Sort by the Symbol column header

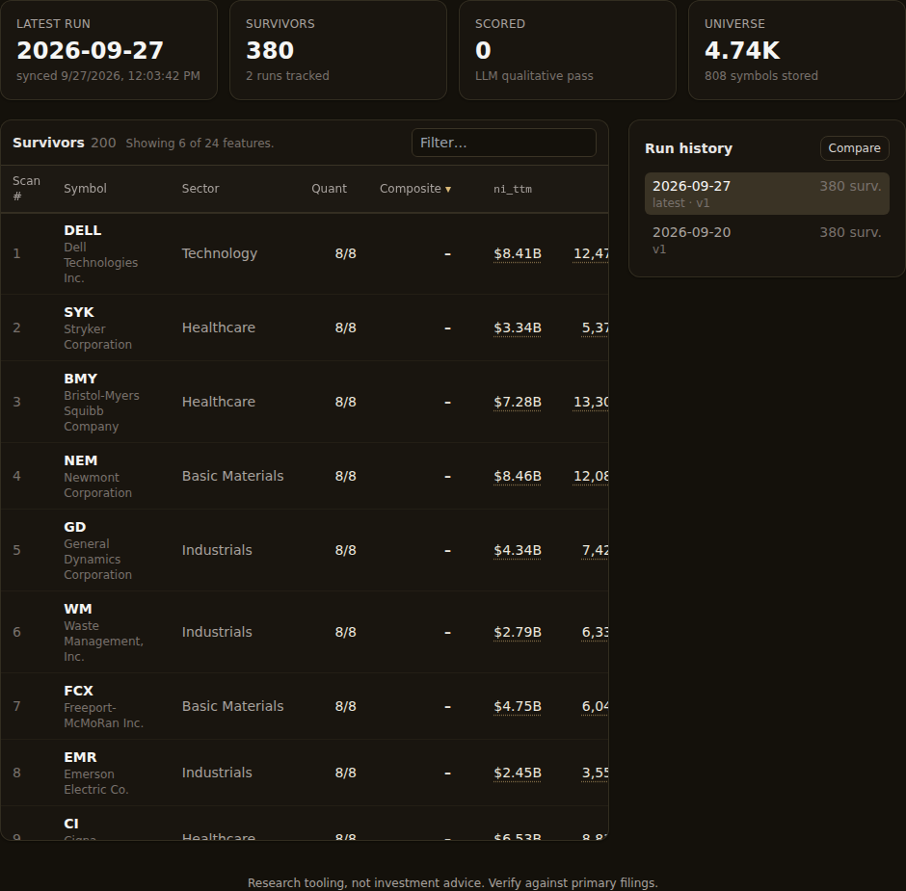click(85, 189)
